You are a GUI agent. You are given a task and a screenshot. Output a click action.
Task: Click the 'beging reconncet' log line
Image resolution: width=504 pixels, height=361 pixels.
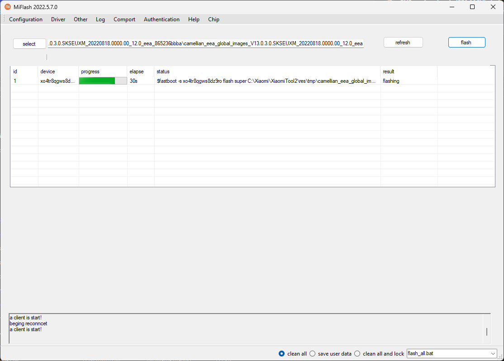coord(29,323)
